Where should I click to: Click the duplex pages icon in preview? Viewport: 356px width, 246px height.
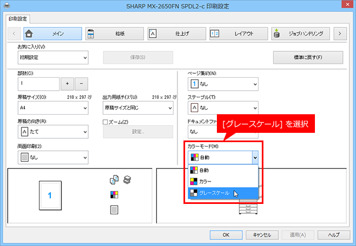click(114, 180)
